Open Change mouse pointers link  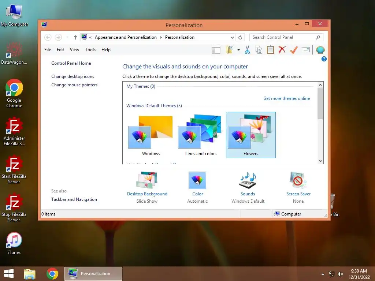click(74, 85)
